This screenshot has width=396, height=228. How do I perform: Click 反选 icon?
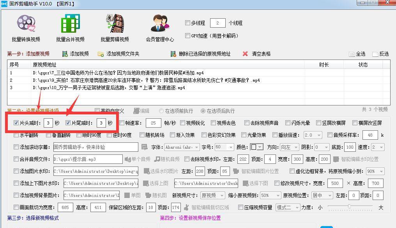coord(375,54)
